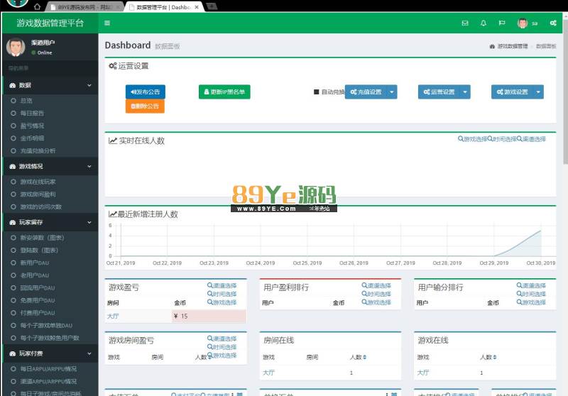Screen dimensions: 568x396
Task: Open the envelope messages icon in header
Action: pyautogui.click(x=465, y=23)
